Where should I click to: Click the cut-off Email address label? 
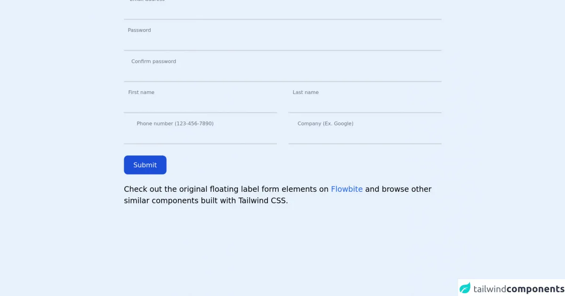(x=147, y=1)
